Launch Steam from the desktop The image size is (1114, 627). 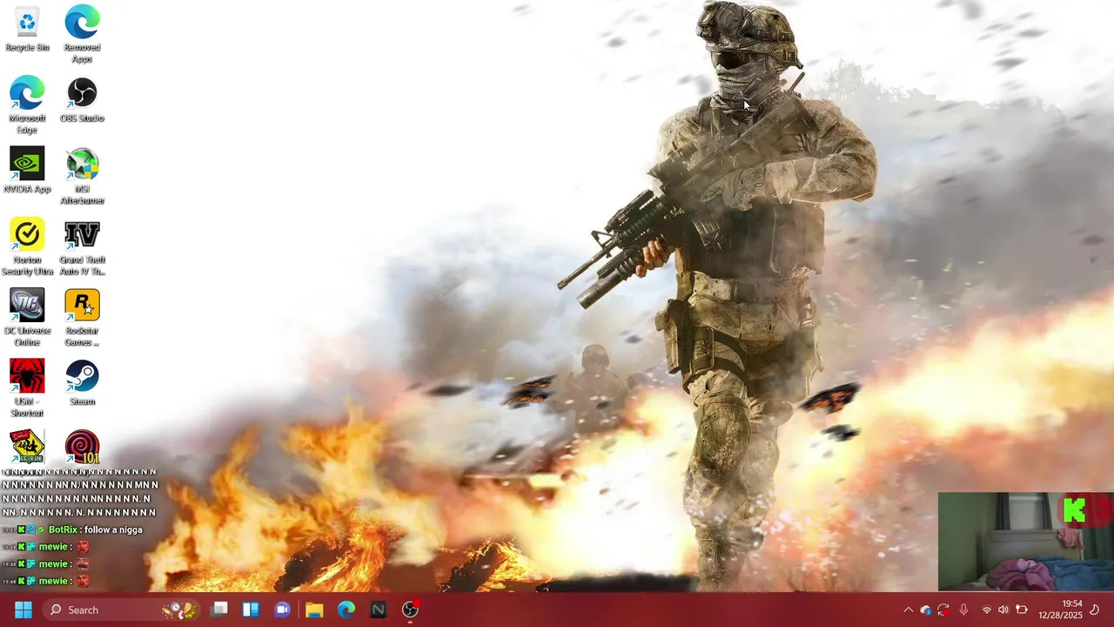82,382
